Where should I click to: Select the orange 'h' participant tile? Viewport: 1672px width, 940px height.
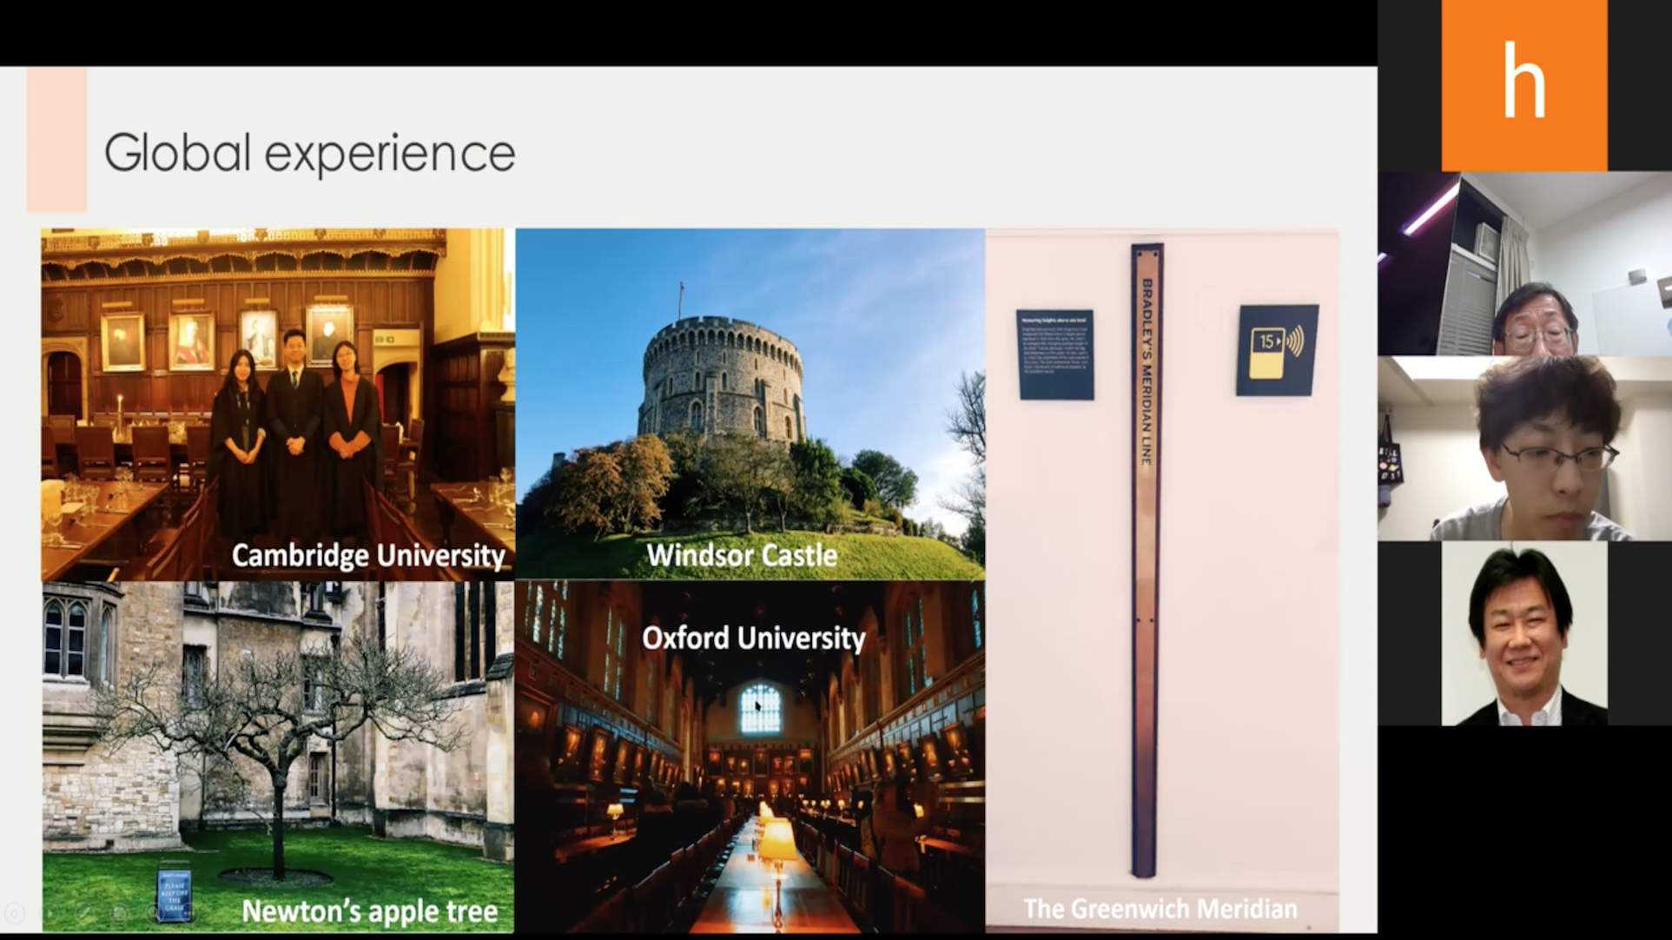click(x=1523, y=85)
